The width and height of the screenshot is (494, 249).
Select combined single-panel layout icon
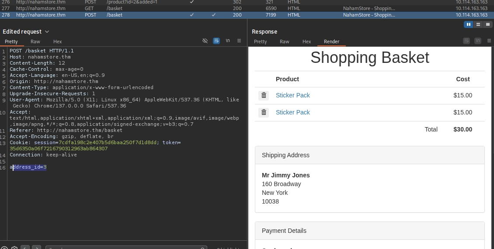488,24
